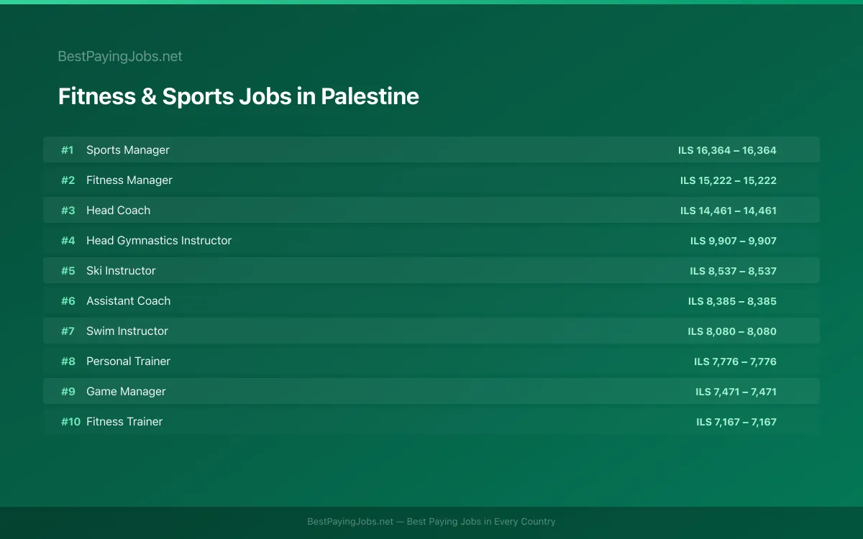Click rank number #9

pyautogui.click(x=68, y=392)
